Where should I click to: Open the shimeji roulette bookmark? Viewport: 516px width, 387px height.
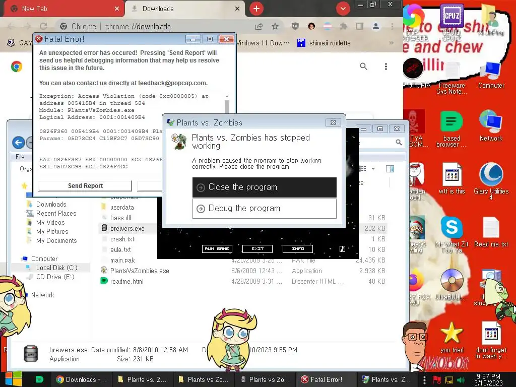[324, 43]
